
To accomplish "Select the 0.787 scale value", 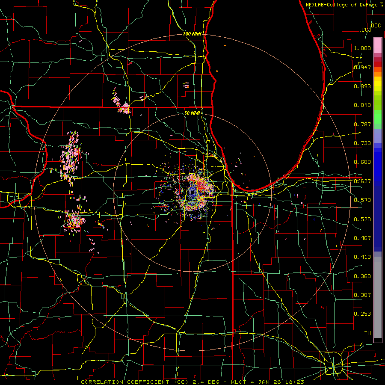I will pos(362,124).
